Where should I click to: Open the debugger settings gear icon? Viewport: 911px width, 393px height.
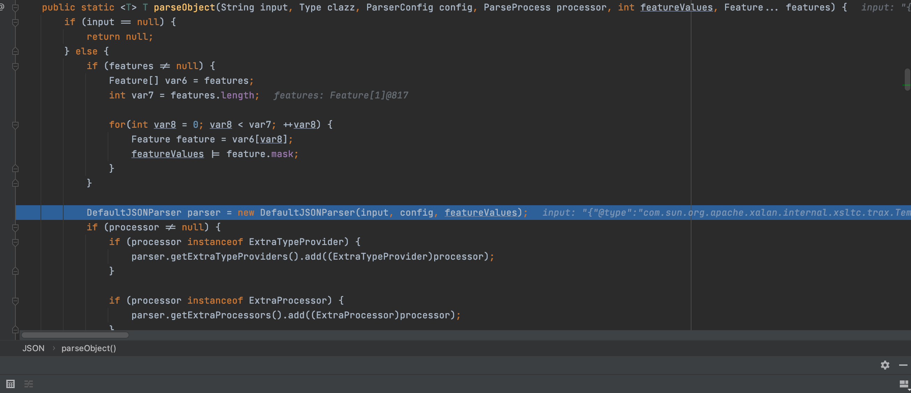[885, 365]
